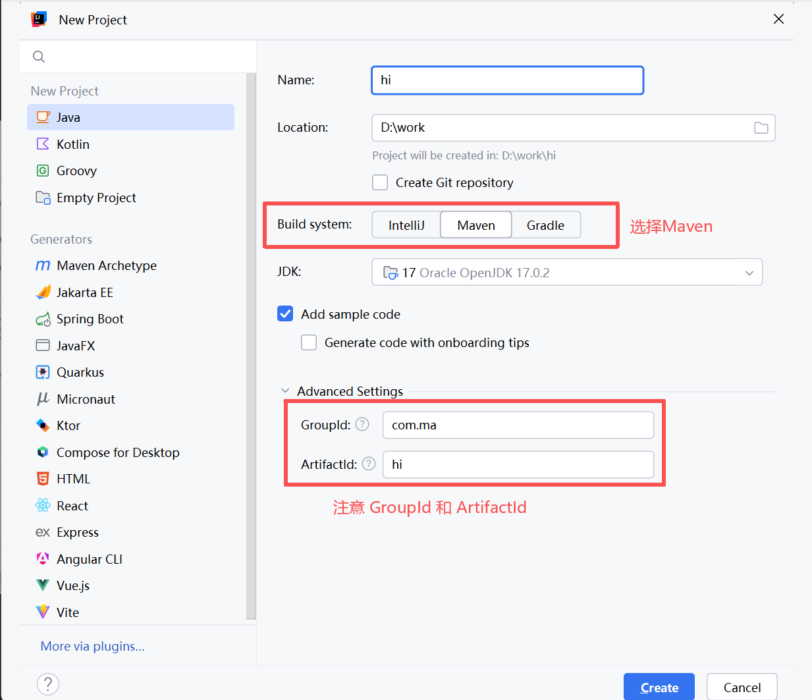Enable Generate code with onboarding tips
The image size is (812, 700).
pyautogui.click(x=309, y=342)
